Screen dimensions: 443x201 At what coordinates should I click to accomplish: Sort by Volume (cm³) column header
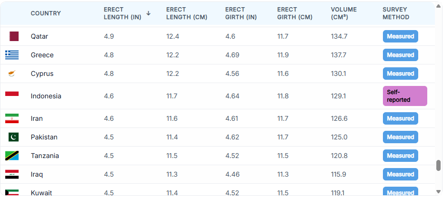click(x=343, y=13)
